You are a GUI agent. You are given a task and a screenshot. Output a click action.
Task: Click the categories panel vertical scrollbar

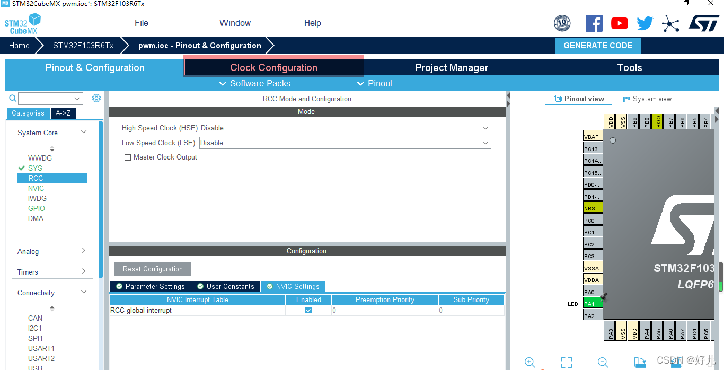(101, 199)
